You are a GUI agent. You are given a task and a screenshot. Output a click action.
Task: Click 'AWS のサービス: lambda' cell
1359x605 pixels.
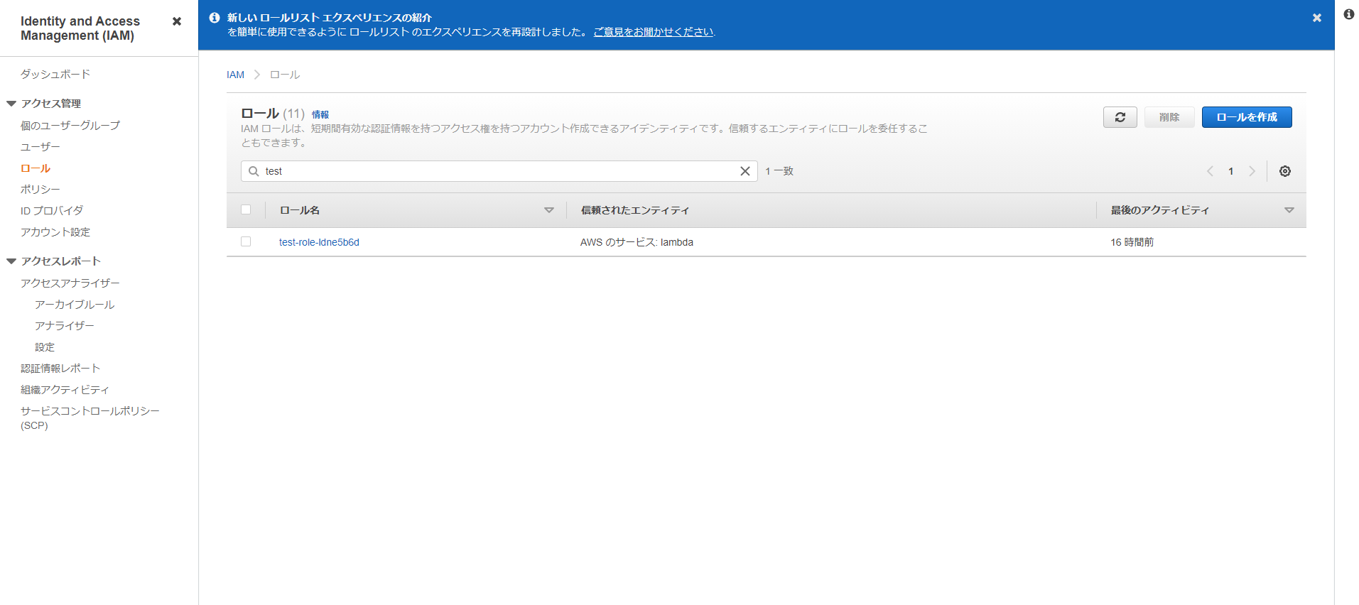click(637, 242)
